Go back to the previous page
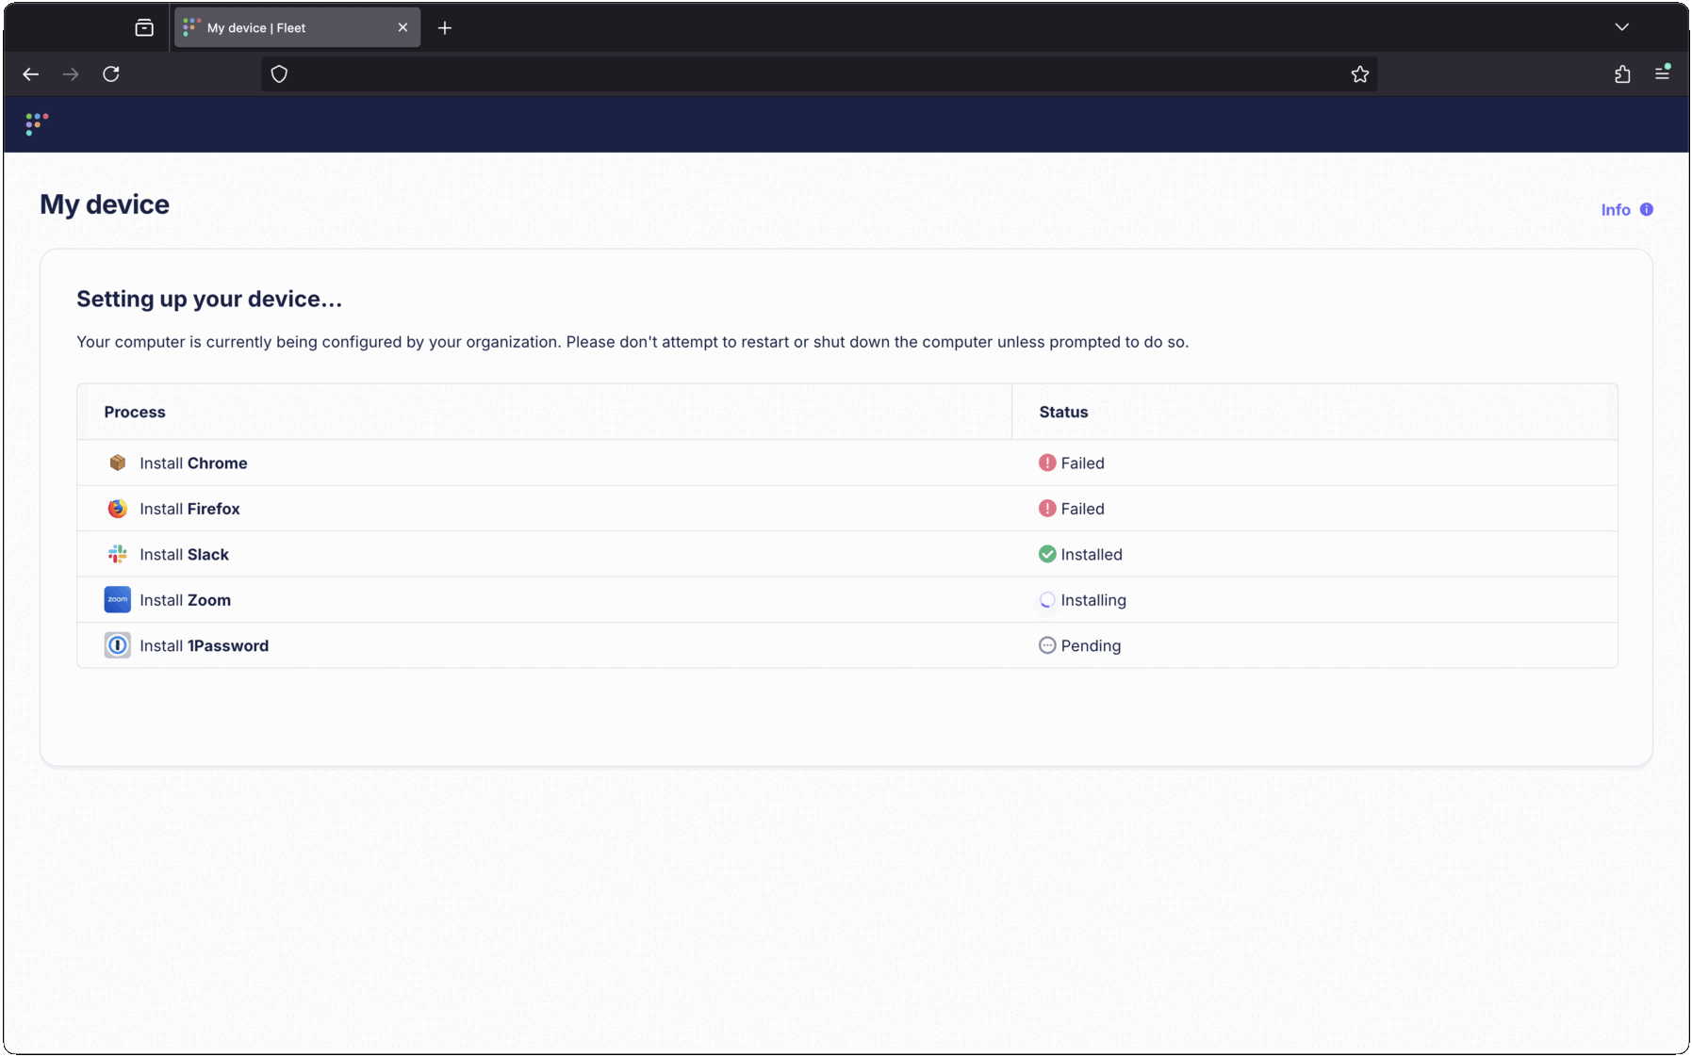 tap(31, 74)
